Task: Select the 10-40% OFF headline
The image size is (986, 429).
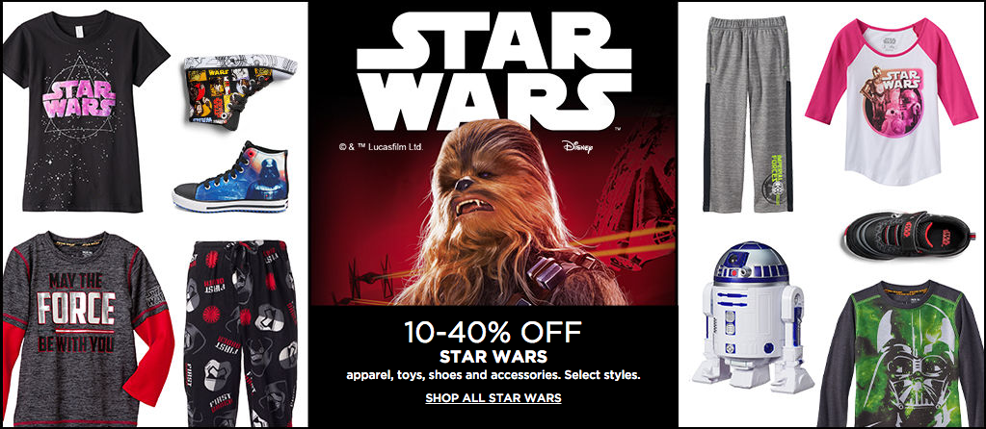Action: tap(493, 333)
